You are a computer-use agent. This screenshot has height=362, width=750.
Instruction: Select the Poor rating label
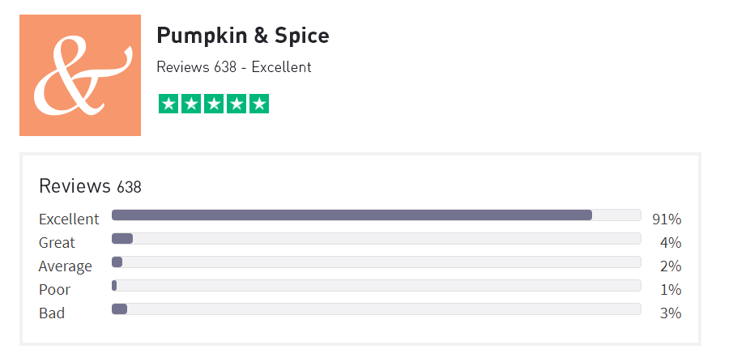click(x=54, y=289)
